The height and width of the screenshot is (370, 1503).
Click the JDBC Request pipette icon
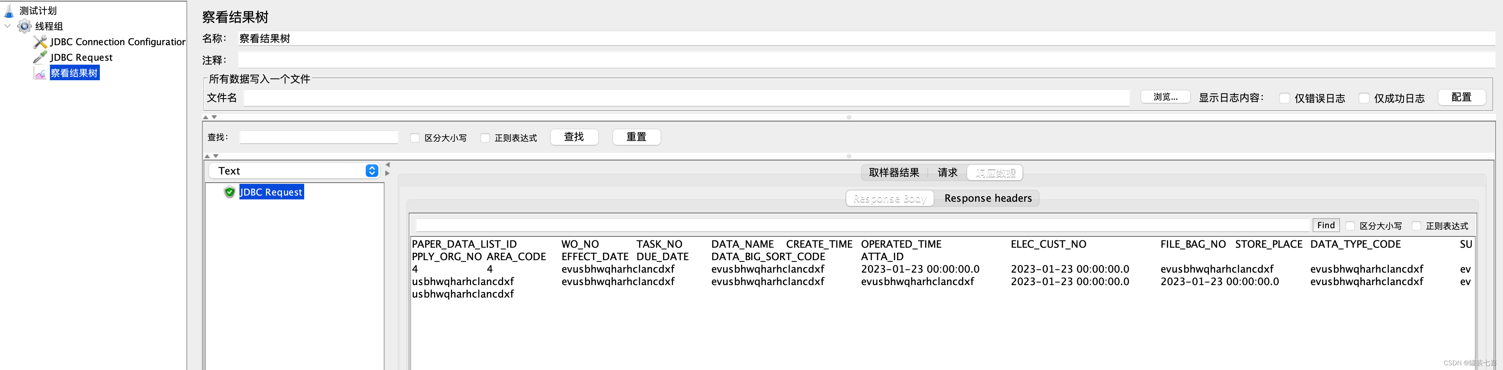[40, 57]
